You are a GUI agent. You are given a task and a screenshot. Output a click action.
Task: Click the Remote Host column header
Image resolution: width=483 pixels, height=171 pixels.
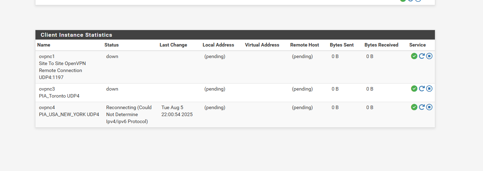pos(305,45)
